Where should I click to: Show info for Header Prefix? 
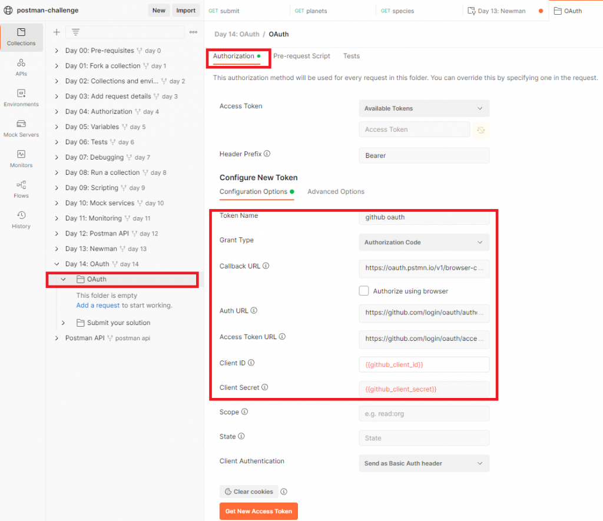pos(267,154)
